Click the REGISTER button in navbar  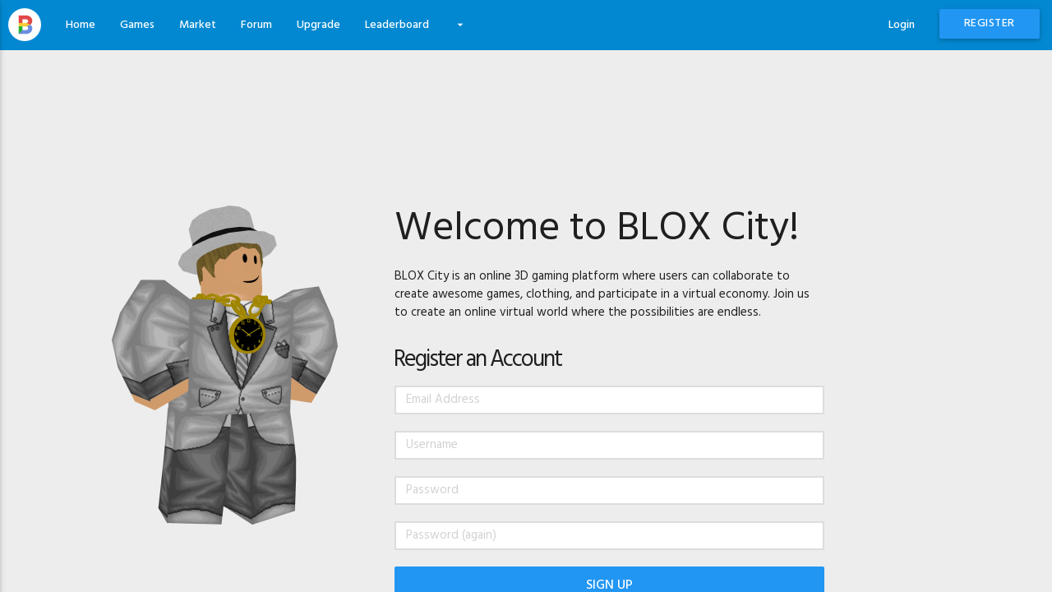click(990, 24)
